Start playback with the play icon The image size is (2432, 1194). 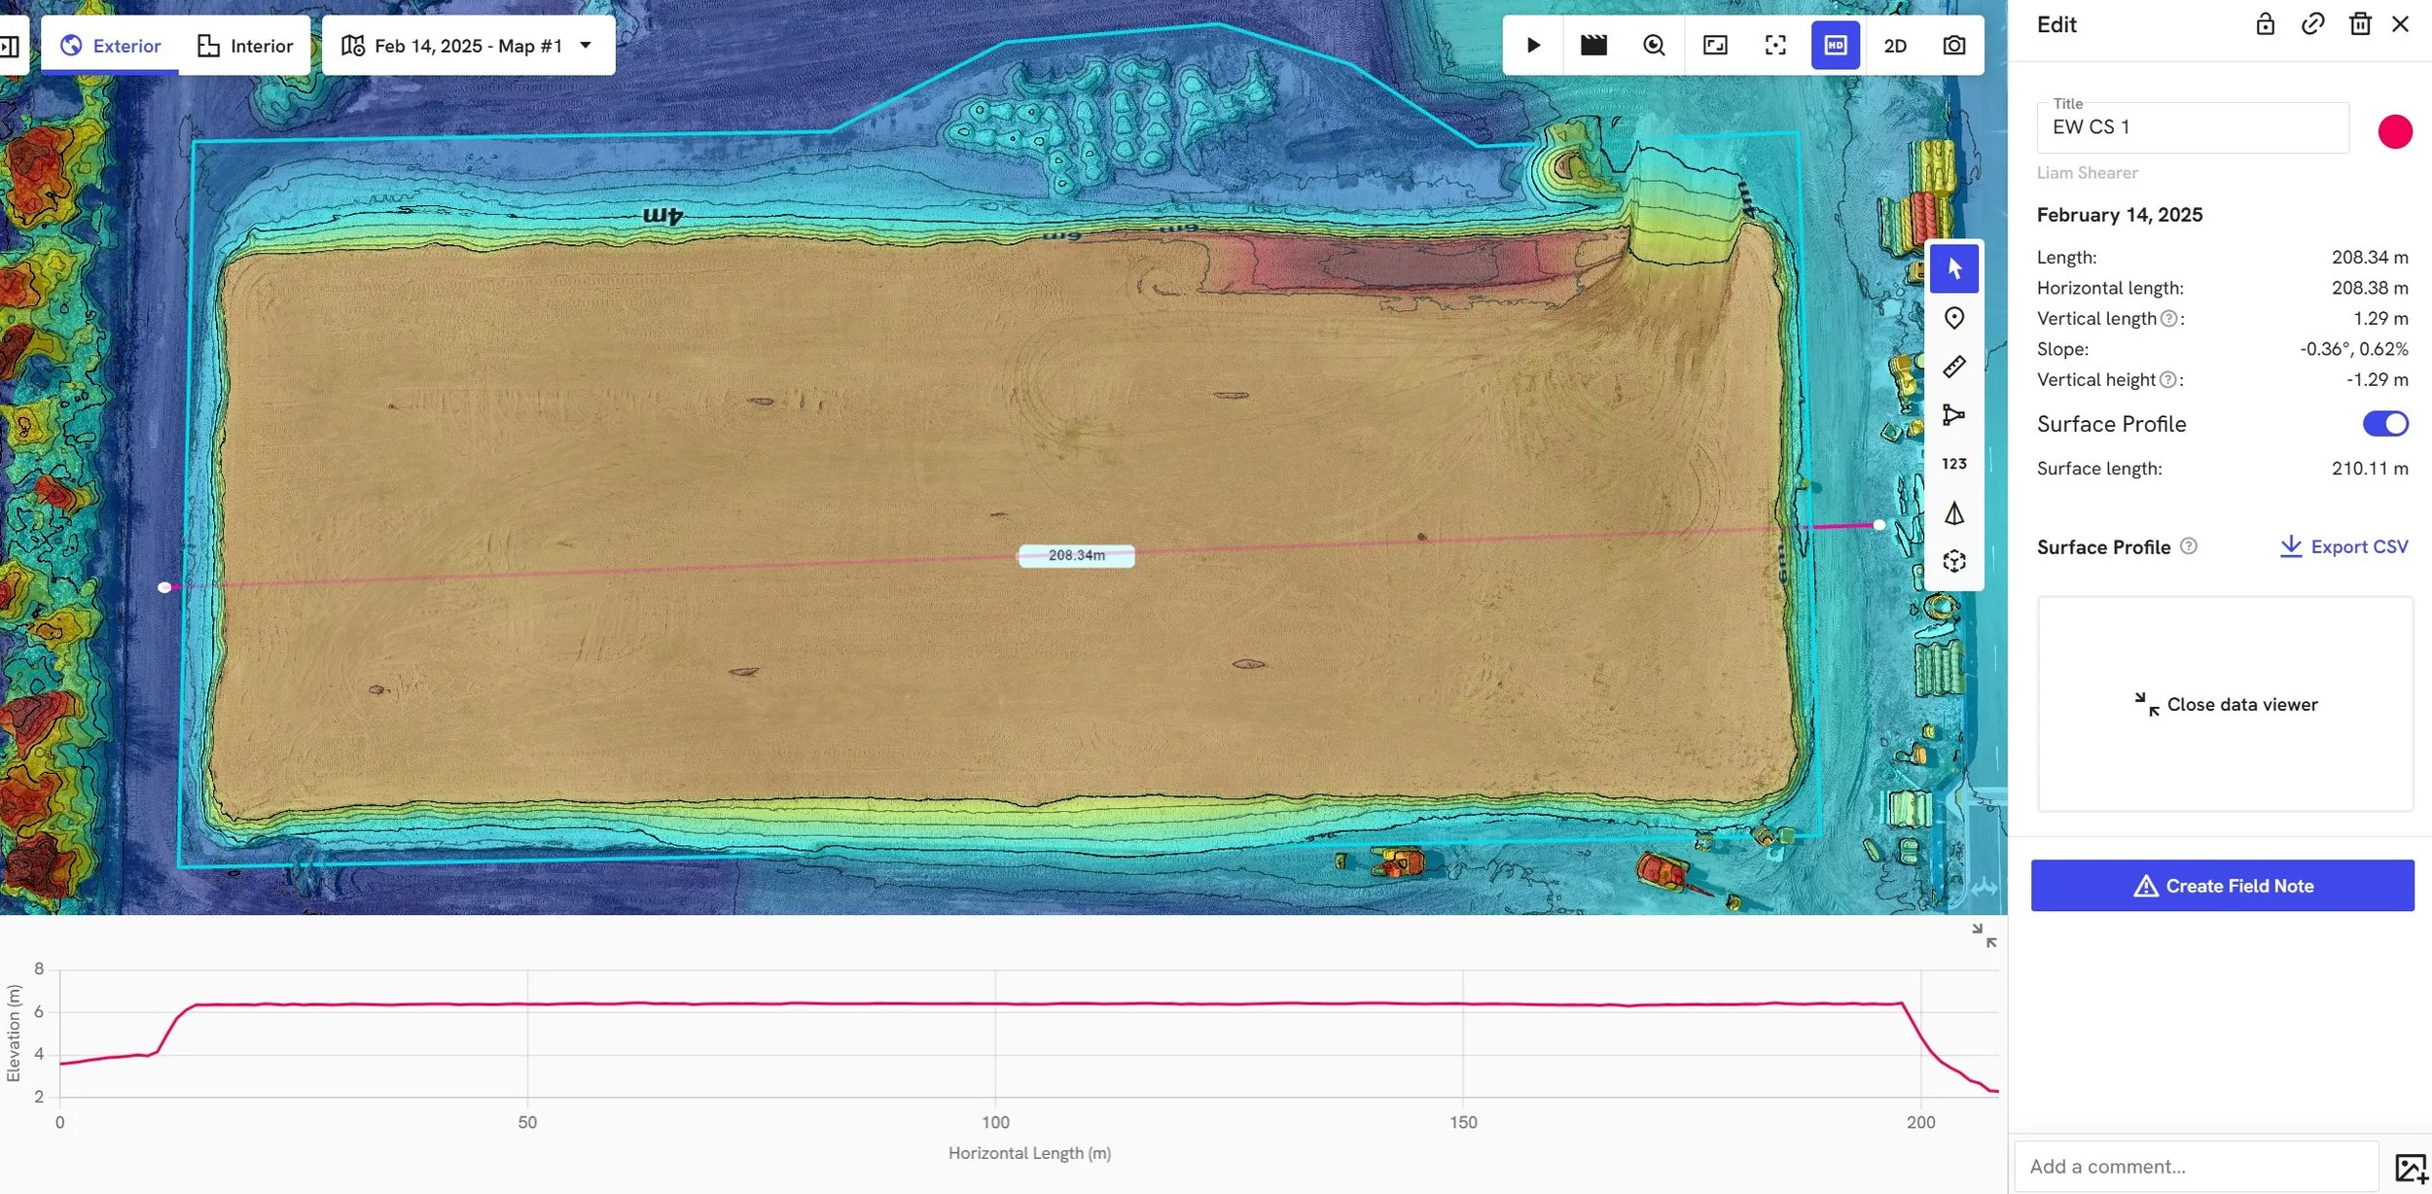pos(1532,45)
